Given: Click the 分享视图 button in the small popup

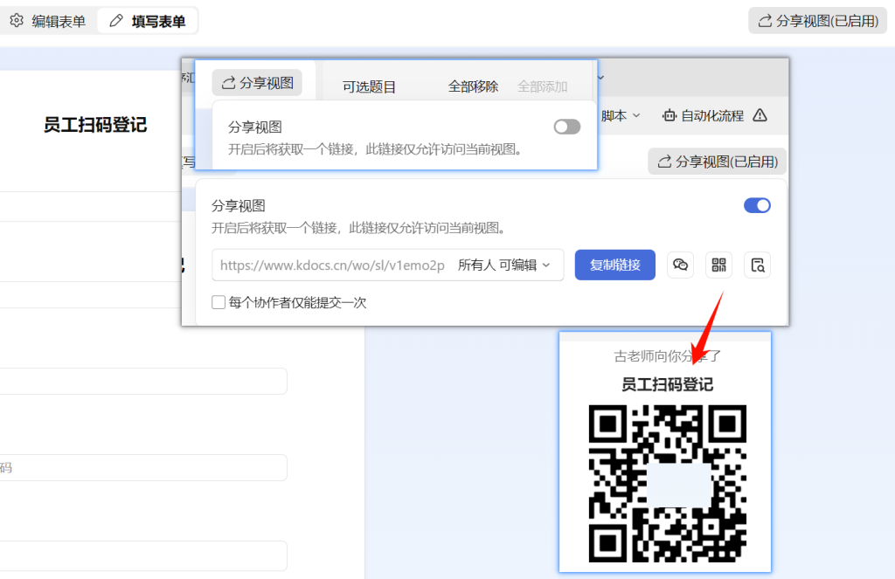Looking at the screenshot, I should pos(257,83).
